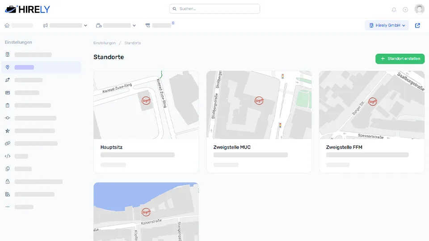Click the Einstellungen breadcrumb link
The width and height of the screenshot is (429, 241).
105,43
